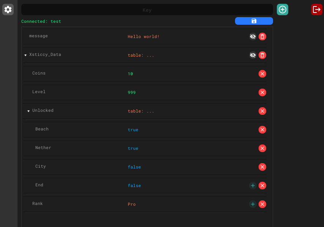The width and height of the screenshot is (324, 227).
Task: Toggle visibility of the message key
Action: coord(253,37)
